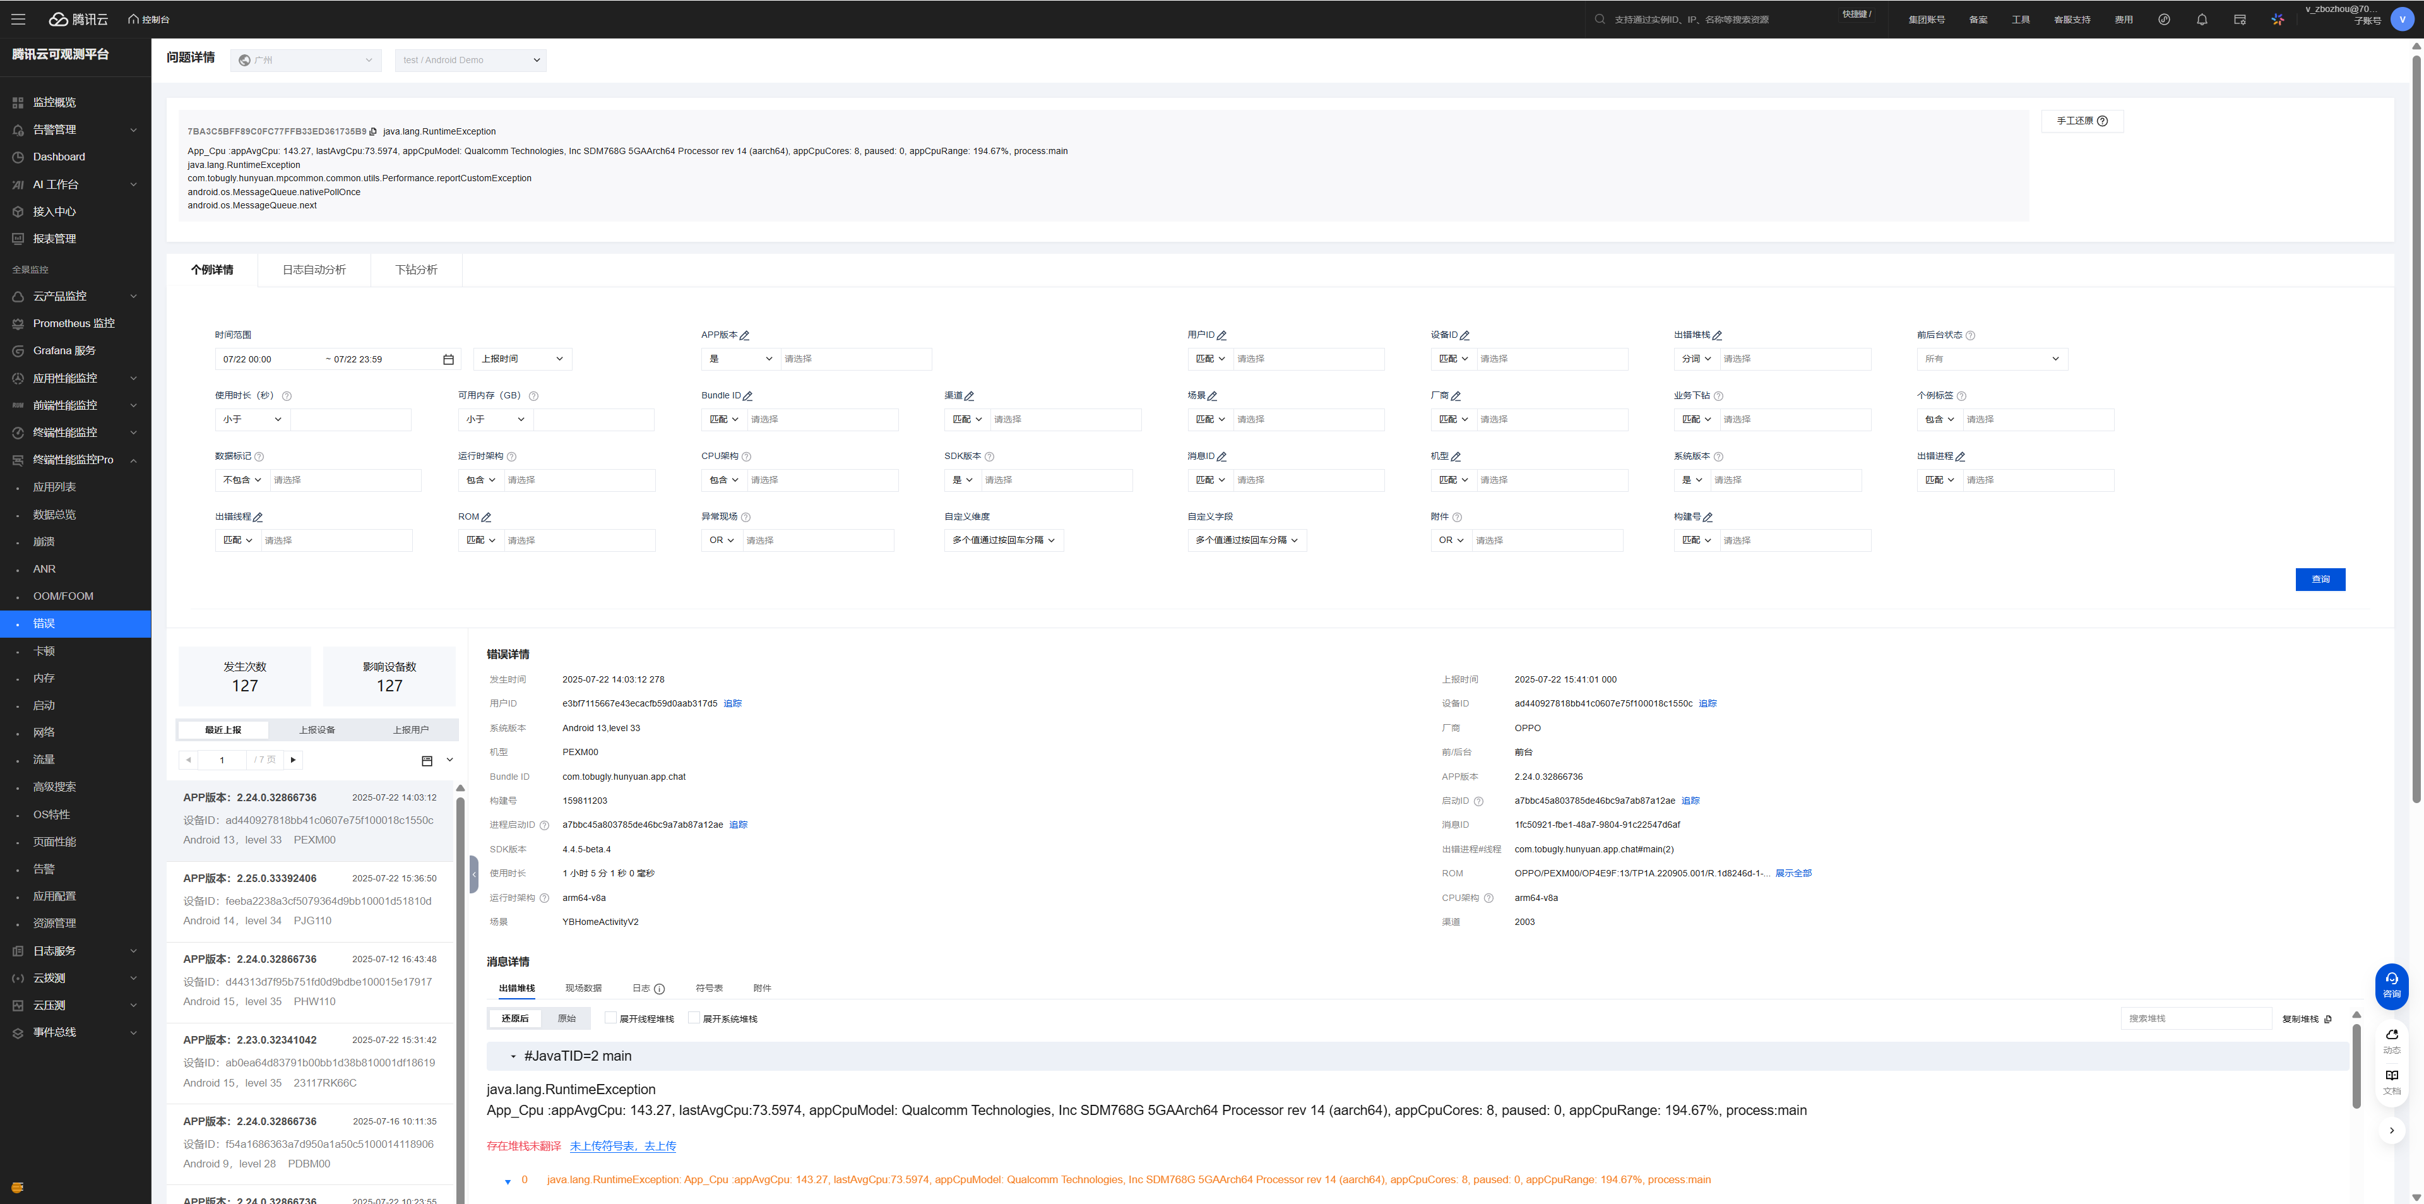Click the calendar icon in time range
This screenshot has height=1204, width=2424.
click(x=448, y=360)
